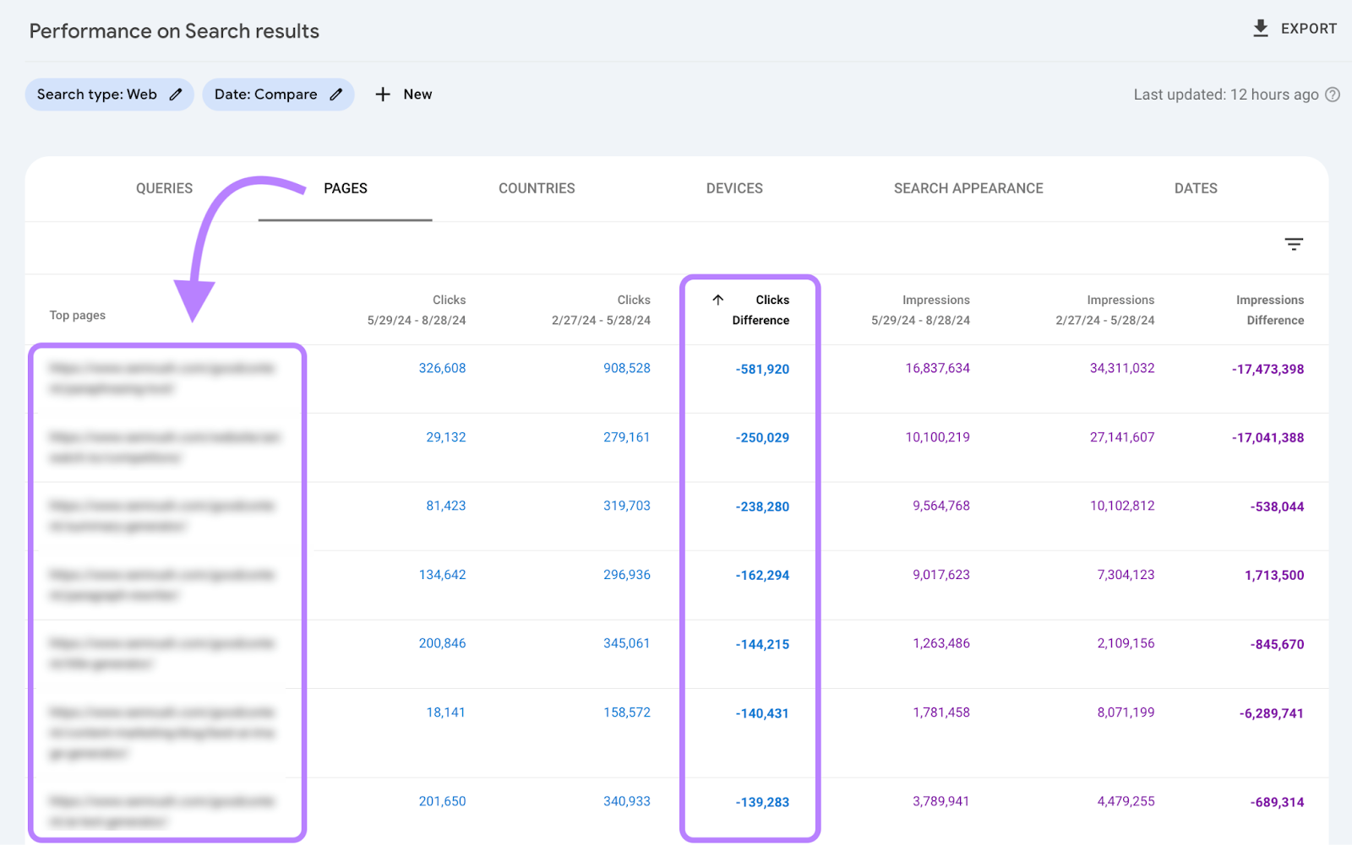
Task: Click the -538,044 impressions difference
Action: [1277, 506]
